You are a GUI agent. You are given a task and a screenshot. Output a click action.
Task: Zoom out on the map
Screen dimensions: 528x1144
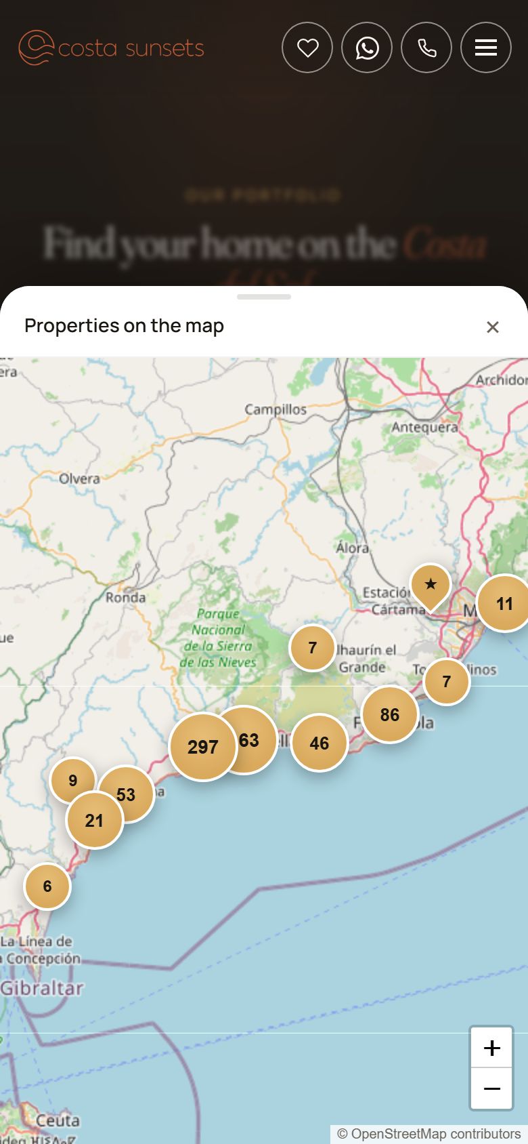[491, 1088]
